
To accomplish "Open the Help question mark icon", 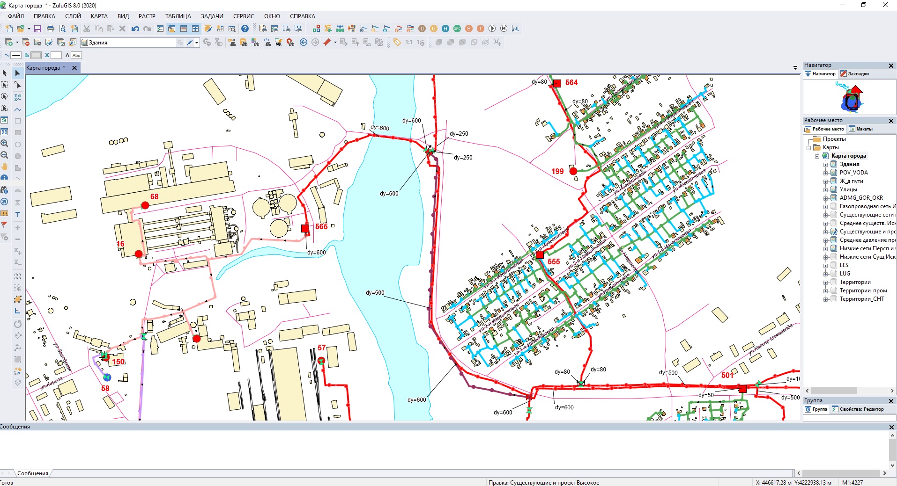I will (245, 29).
